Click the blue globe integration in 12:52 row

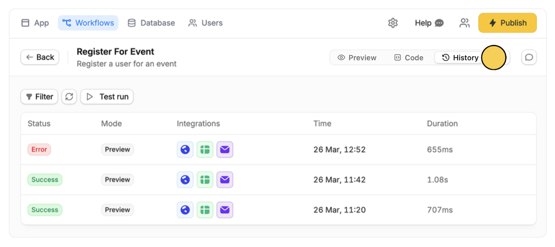coord(185,149)
